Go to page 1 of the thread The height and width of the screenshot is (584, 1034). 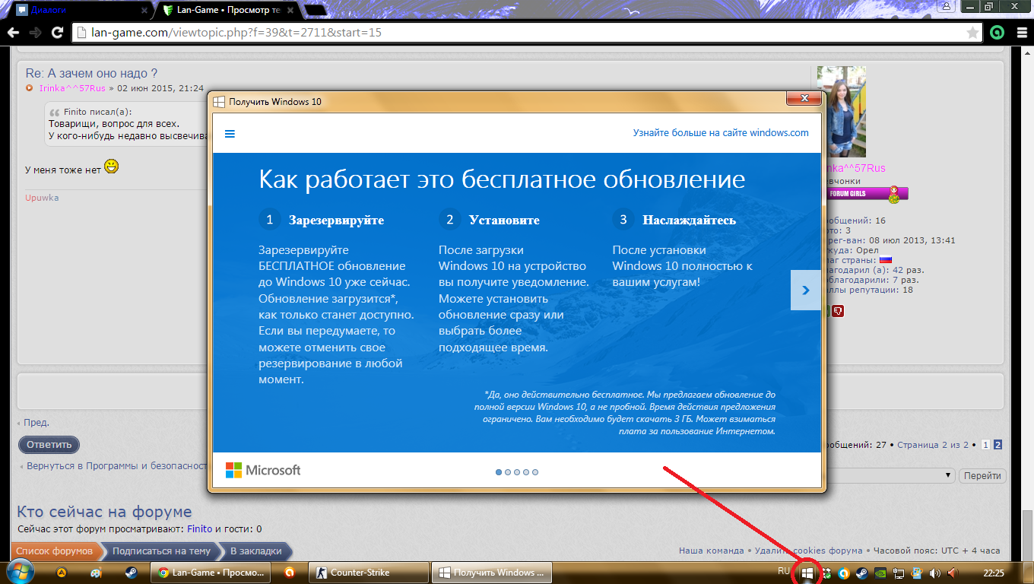pos(985,445)
